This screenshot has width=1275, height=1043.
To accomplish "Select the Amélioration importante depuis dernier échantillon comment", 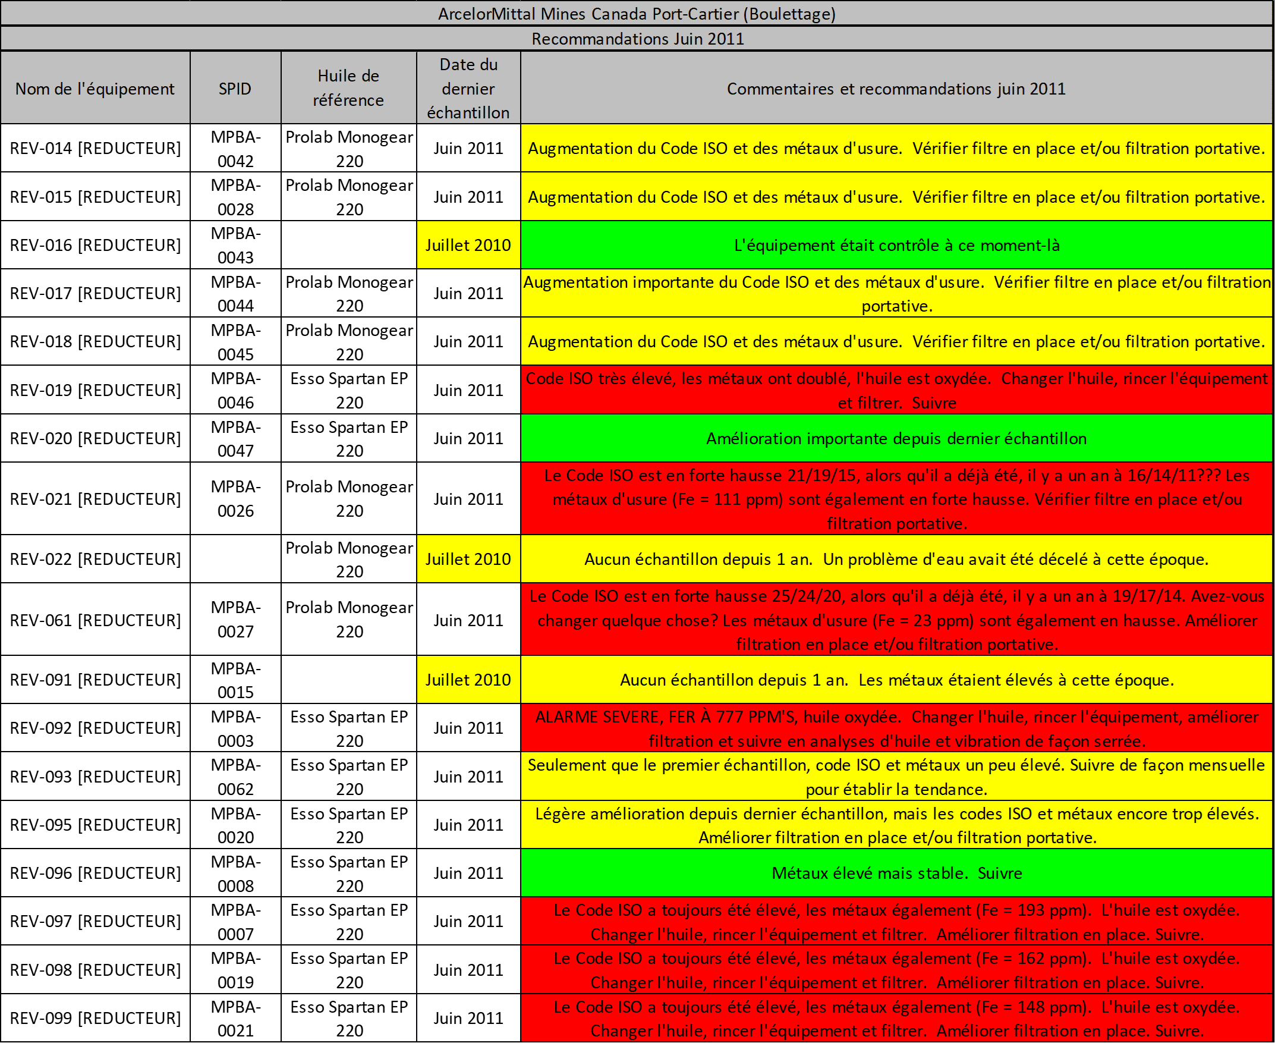I will tap(896, 438).
